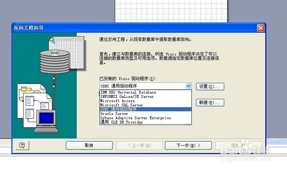
Task: Select Sybase Adaptive Server Enterprise option
Action: coord(145,118)
